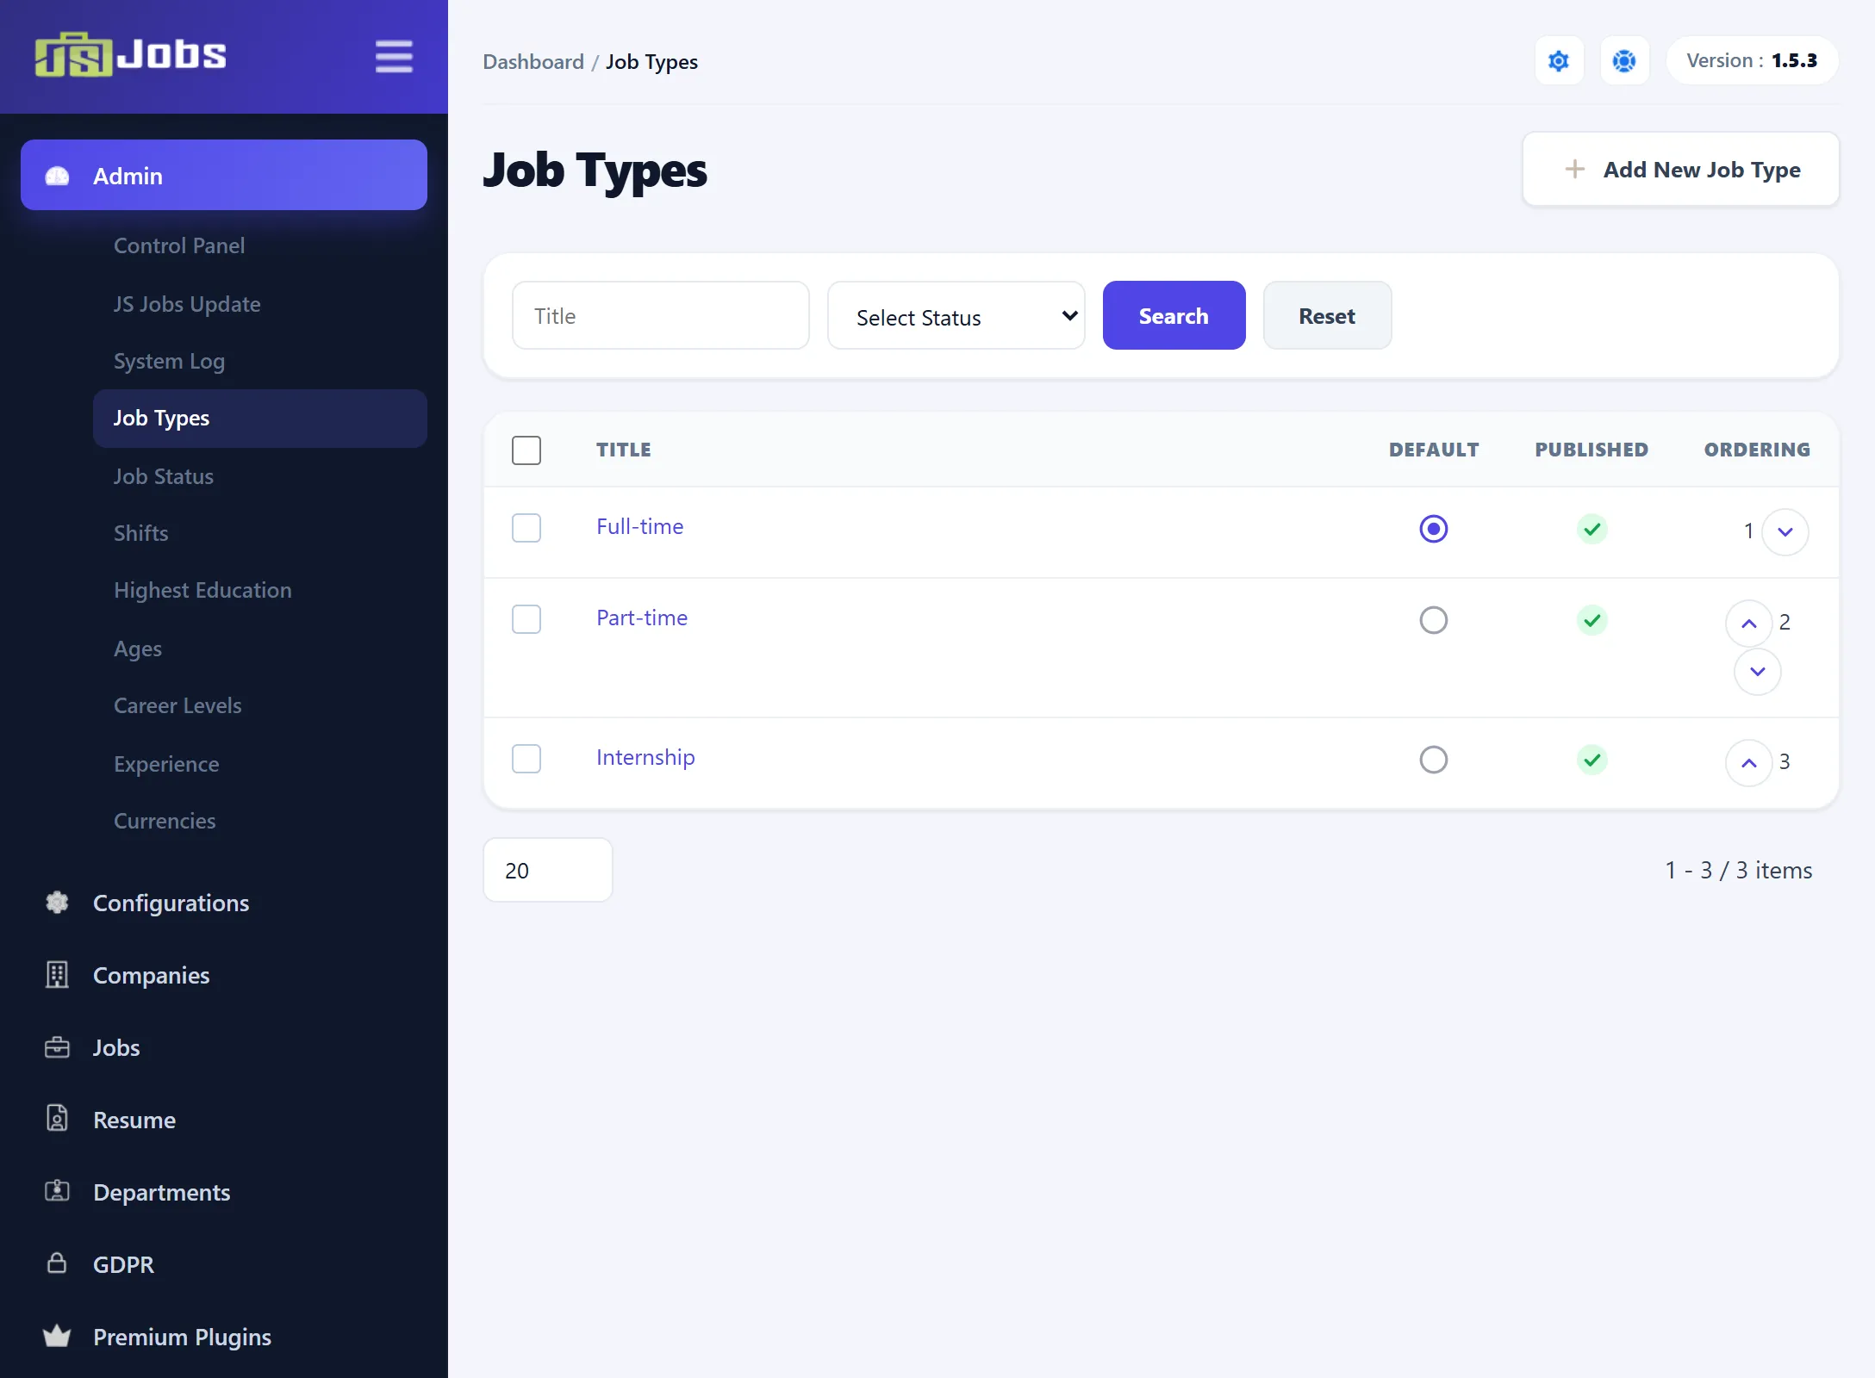
Task: Click plus icon on Add New Job Type
Action: point(1575,169)
